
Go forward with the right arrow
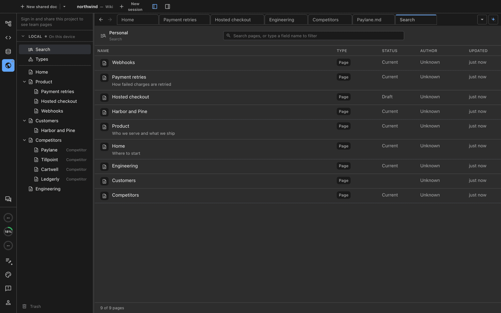pyautogui.click(x=110, y=19)
